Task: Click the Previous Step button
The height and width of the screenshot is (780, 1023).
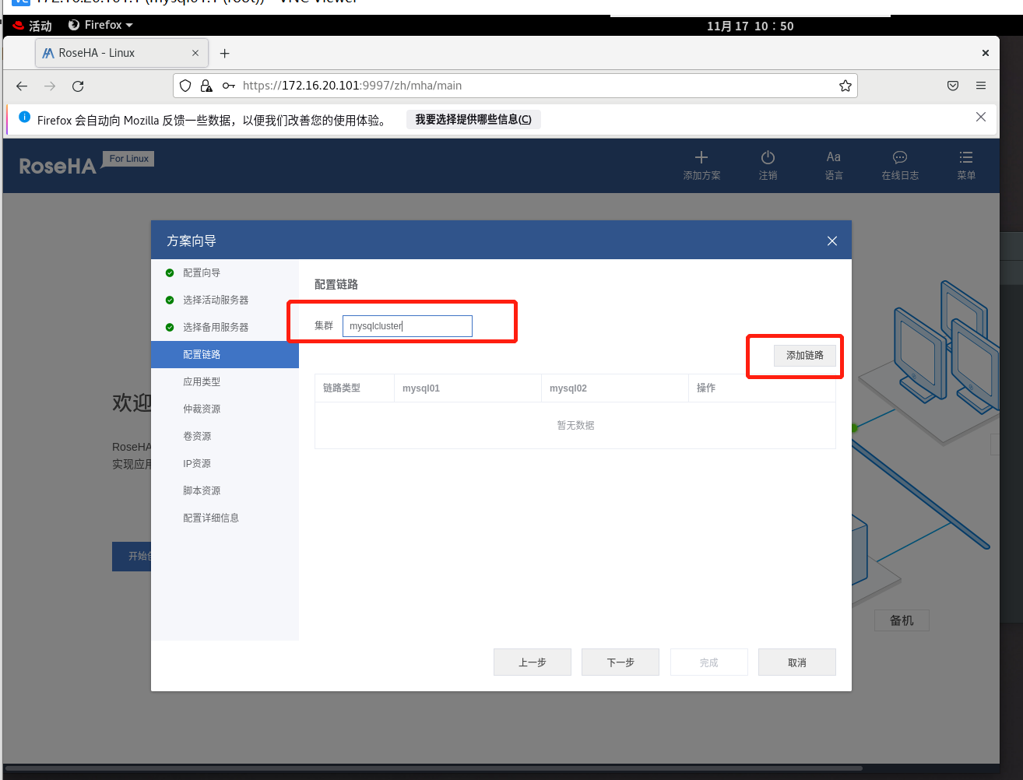Action: [x=532, y=662]
